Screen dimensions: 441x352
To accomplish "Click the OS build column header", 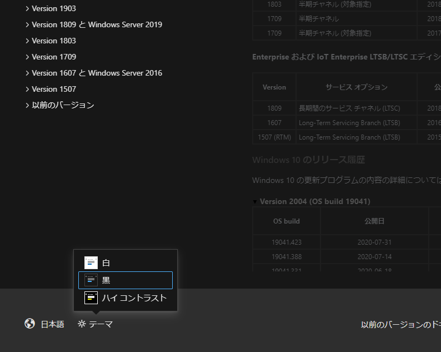I will [286, 221].
